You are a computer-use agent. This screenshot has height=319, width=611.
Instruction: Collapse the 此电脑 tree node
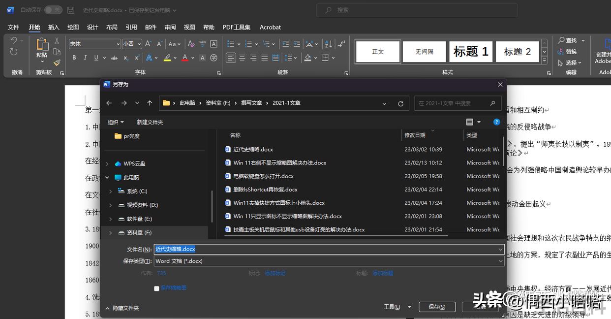(107, 177)
